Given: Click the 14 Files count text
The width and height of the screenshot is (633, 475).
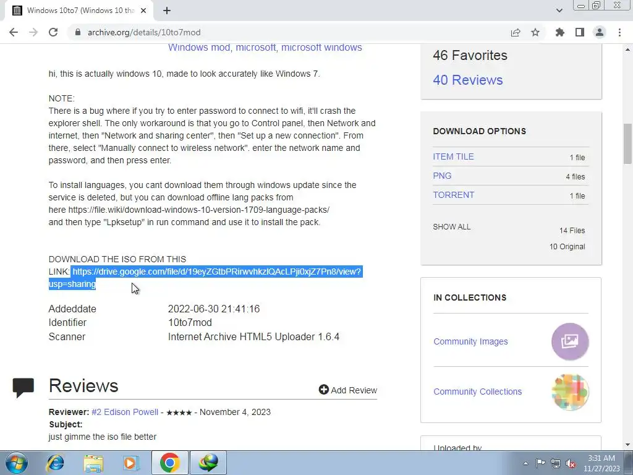Looking at the screenshot, I should tap(572, 231).
